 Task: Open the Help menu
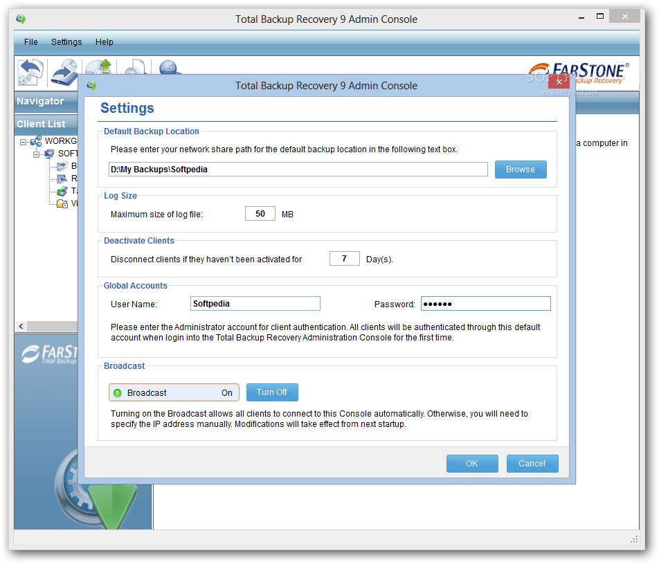105,42
